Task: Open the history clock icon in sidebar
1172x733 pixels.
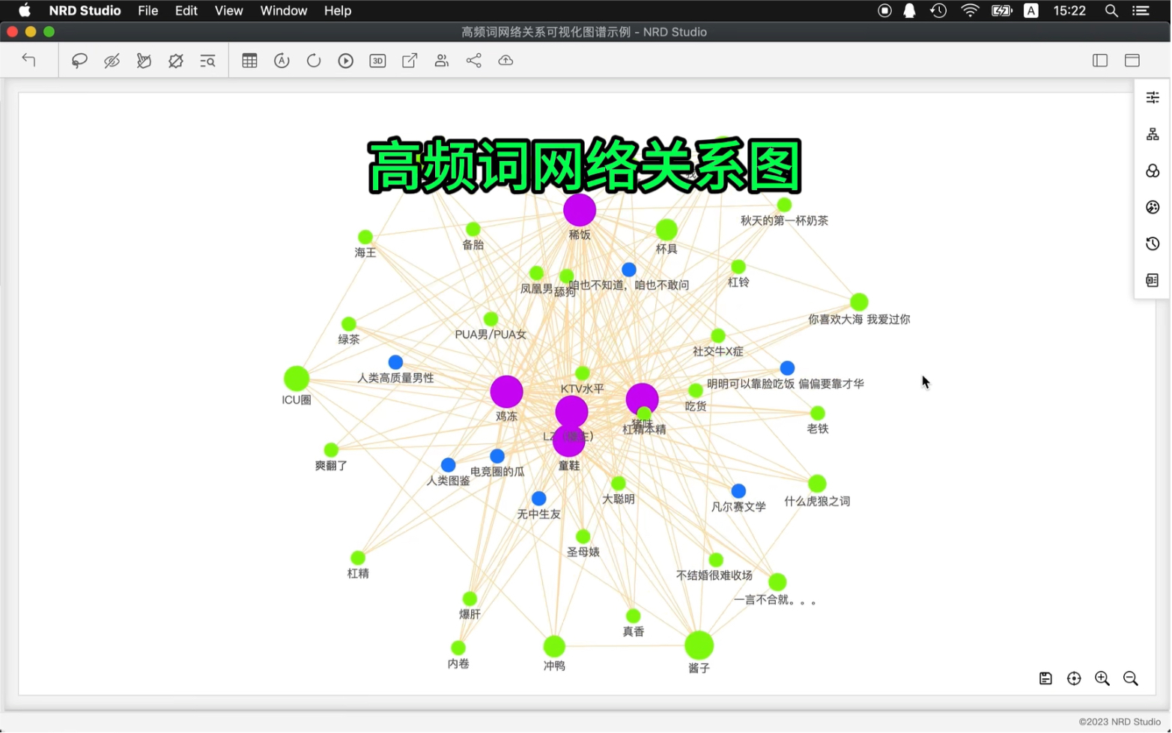Action: point(1153,244)
